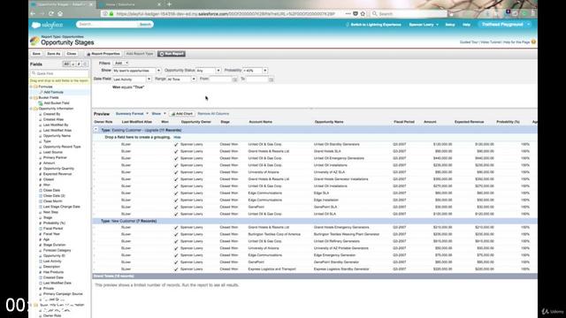Click the Save As button

pos(54,54)
